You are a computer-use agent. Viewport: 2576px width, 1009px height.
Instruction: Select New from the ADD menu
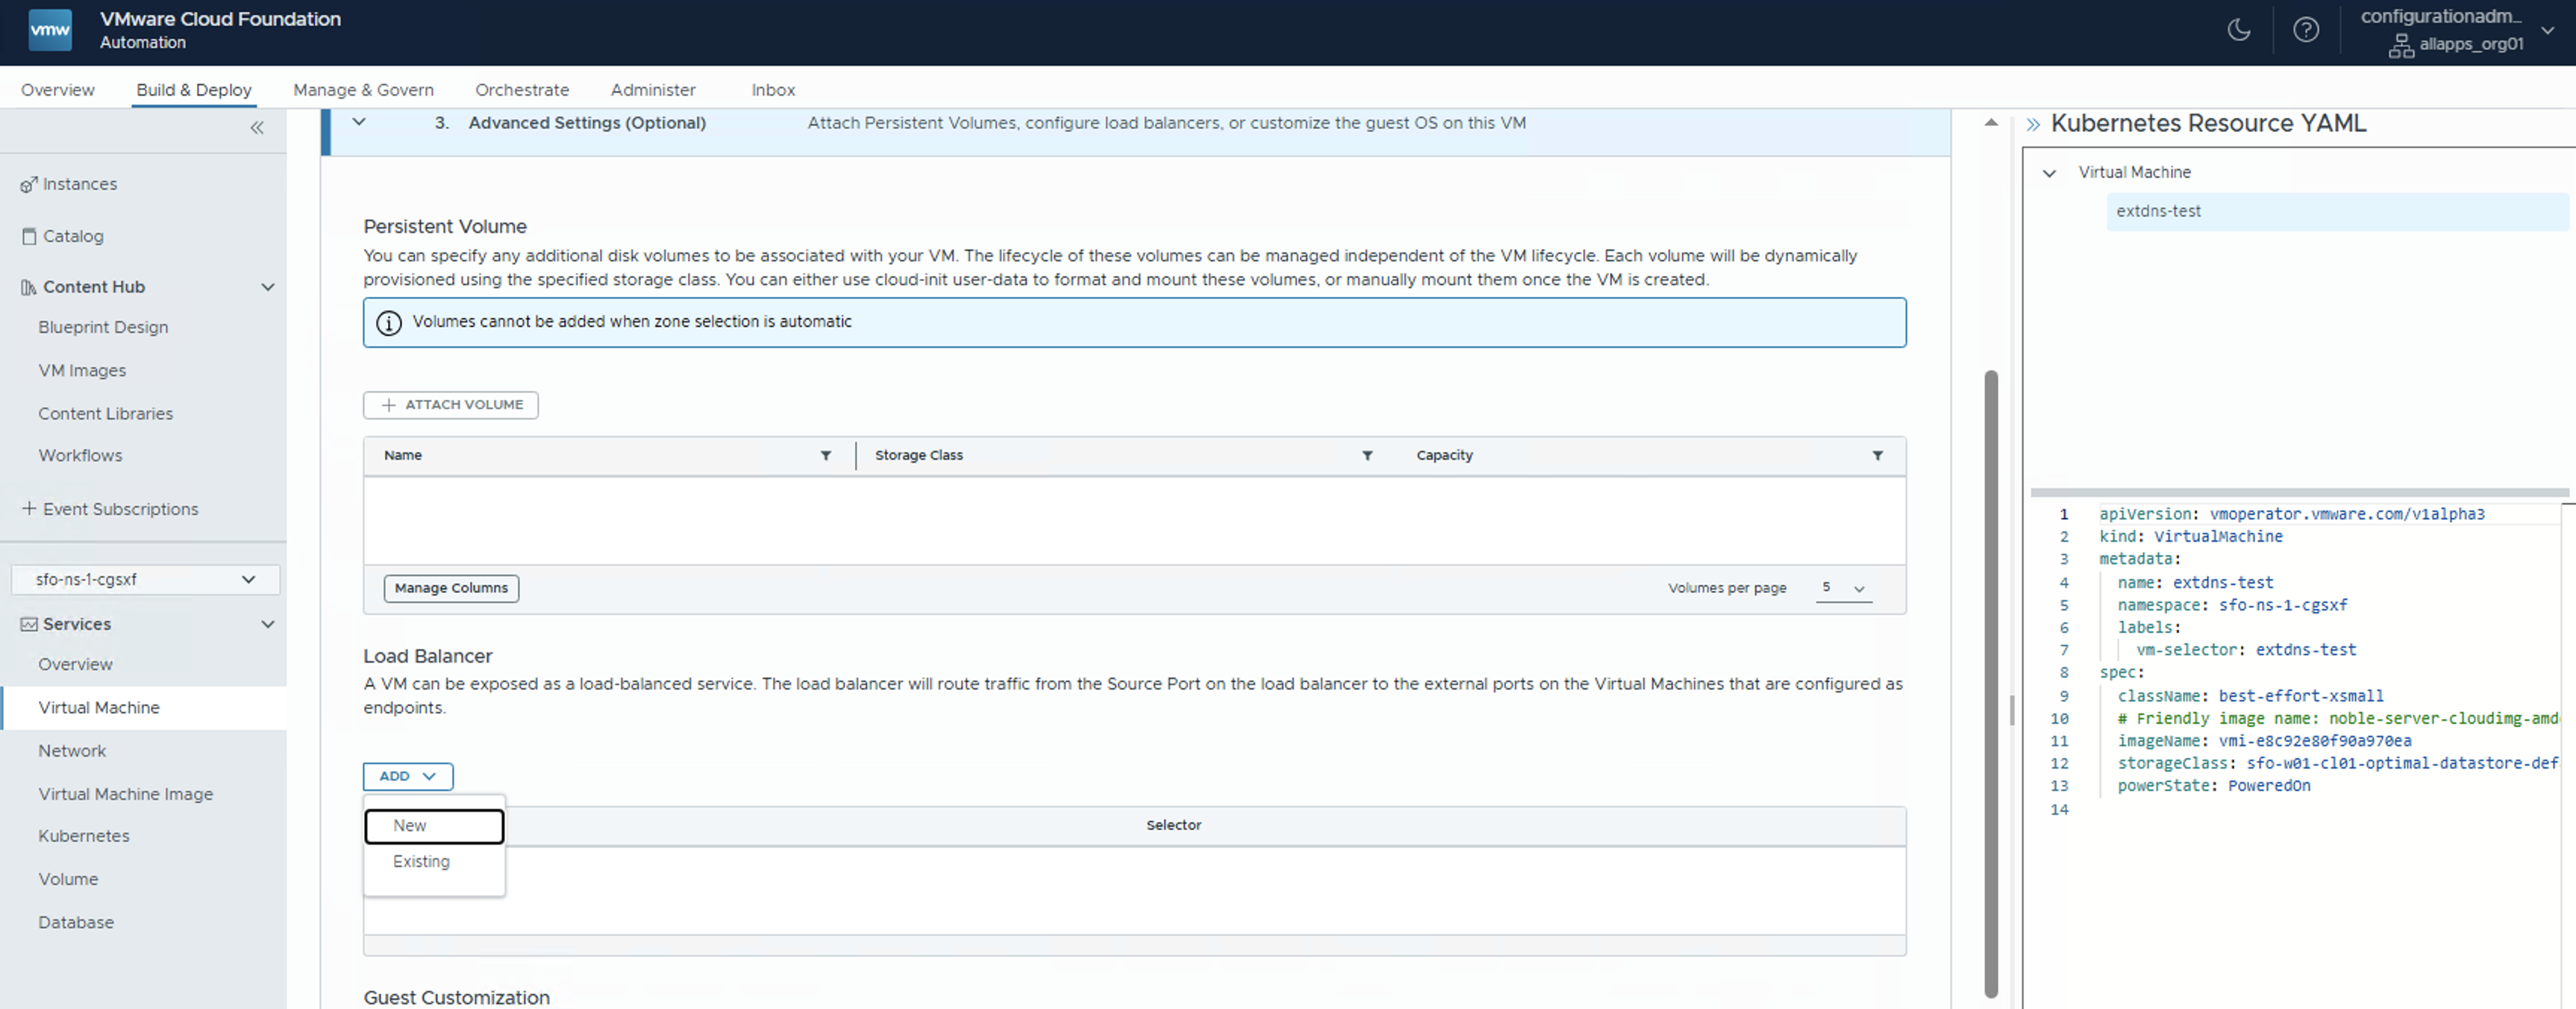click(x=433, y=825)
